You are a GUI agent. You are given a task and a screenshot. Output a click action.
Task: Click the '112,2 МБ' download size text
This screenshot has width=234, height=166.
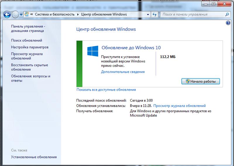point(168,57)
